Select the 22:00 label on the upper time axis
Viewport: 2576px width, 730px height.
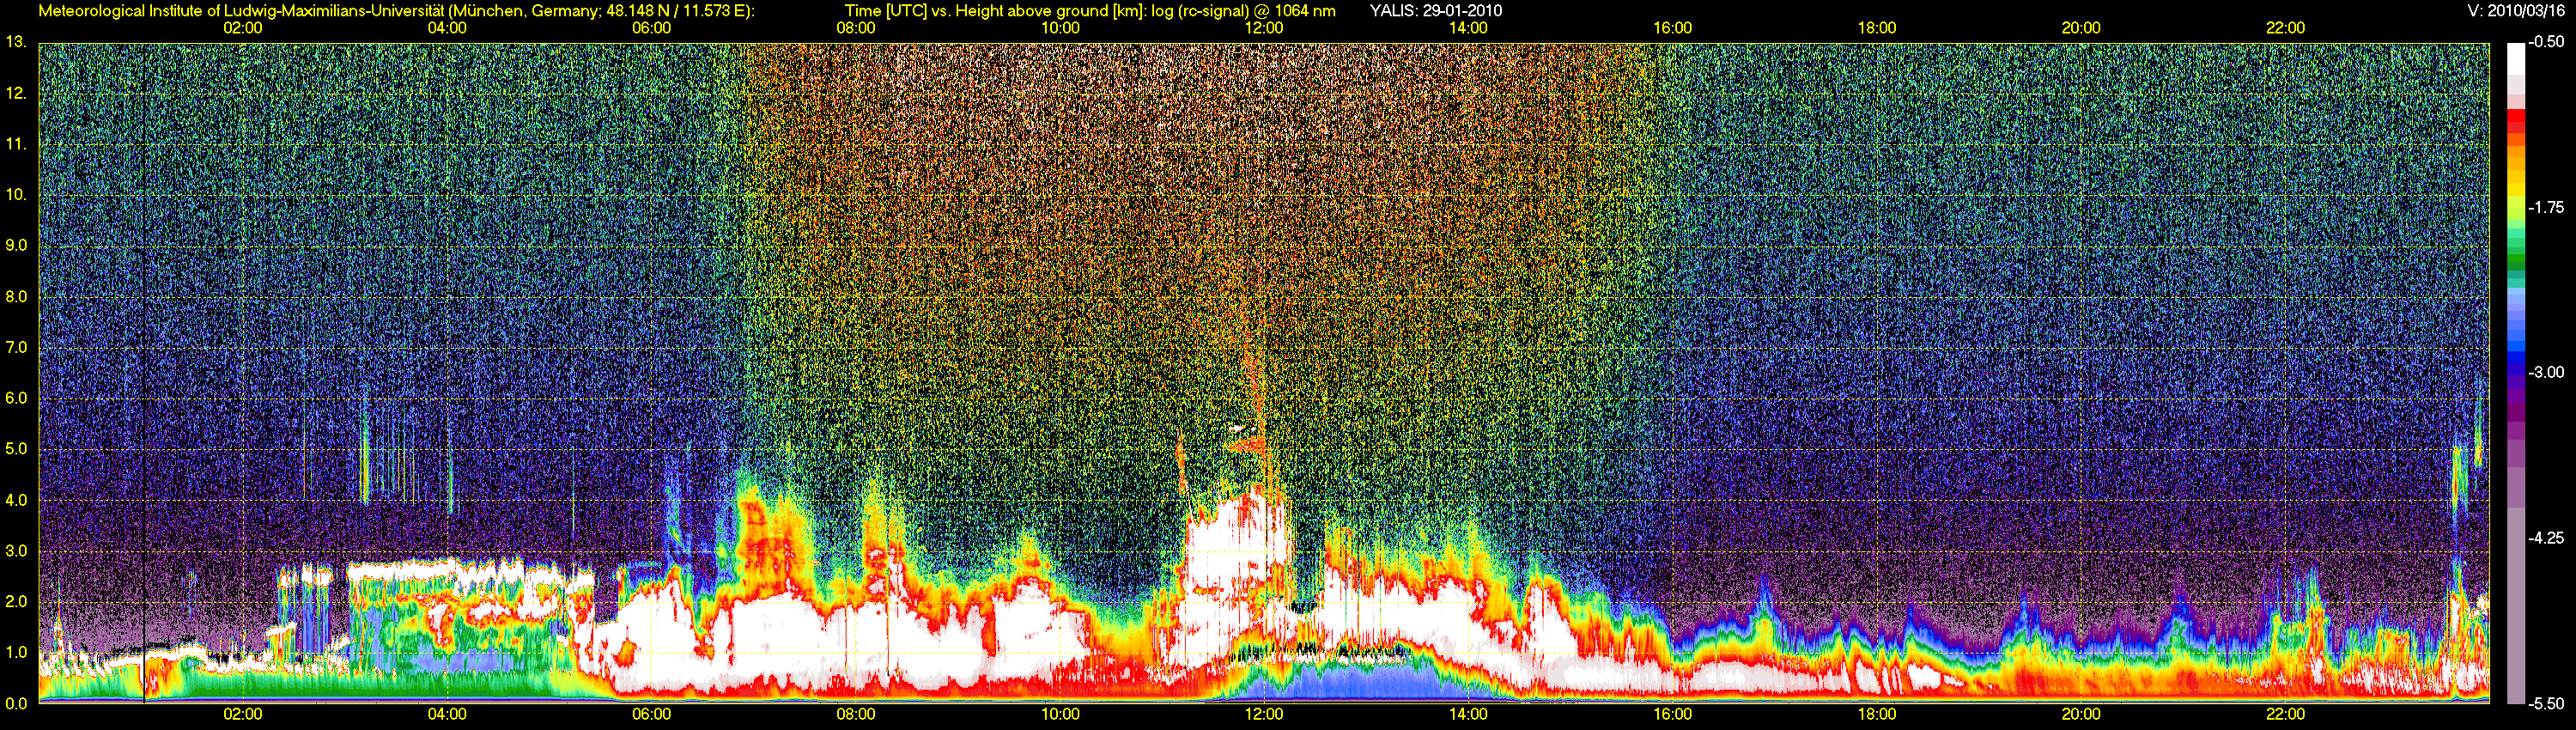coord(2285,28)
